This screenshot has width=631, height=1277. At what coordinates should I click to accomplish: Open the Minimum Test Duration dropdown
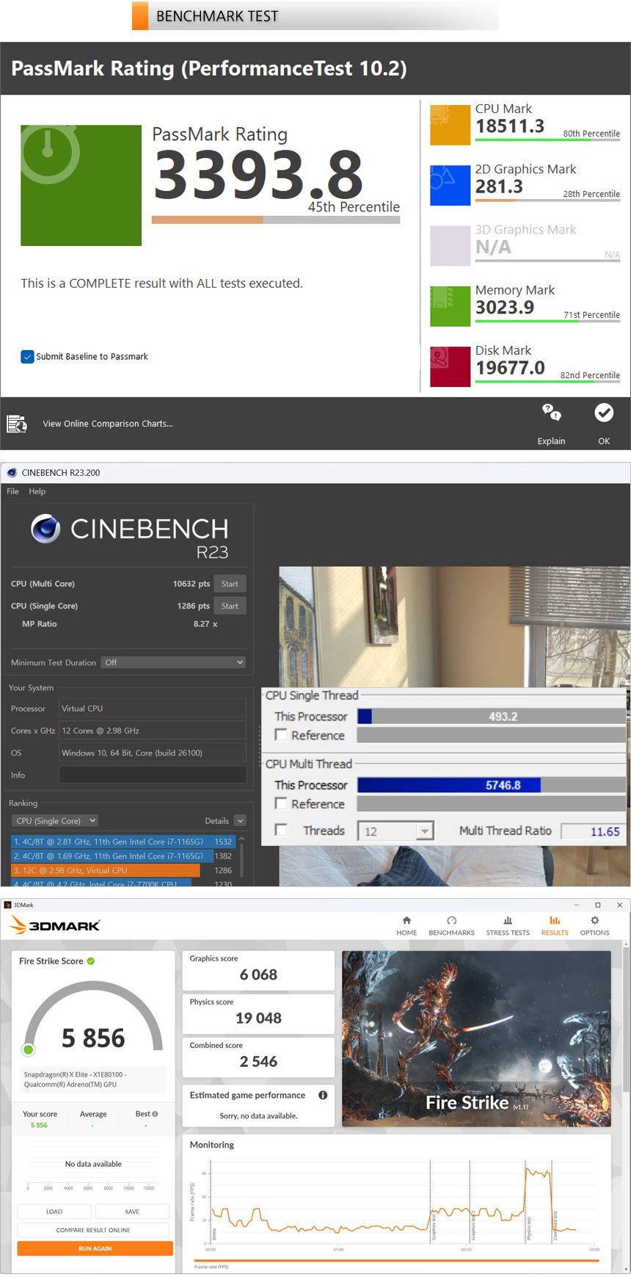coord(173,662)
